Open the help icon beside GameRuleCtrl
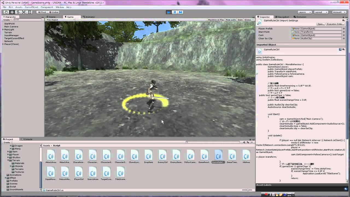Viewport: 350px width, 197px height. tap(340, 50)
